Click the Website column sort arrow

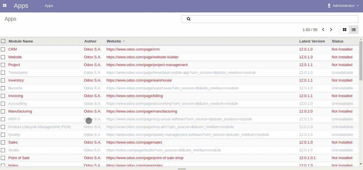click(124, 41)
